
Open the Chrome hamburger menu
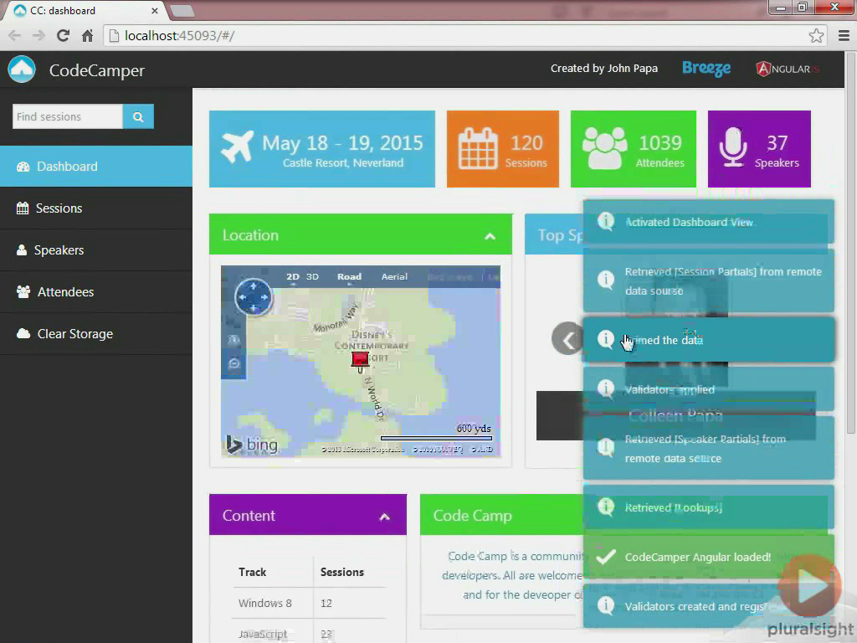[844, 35]
